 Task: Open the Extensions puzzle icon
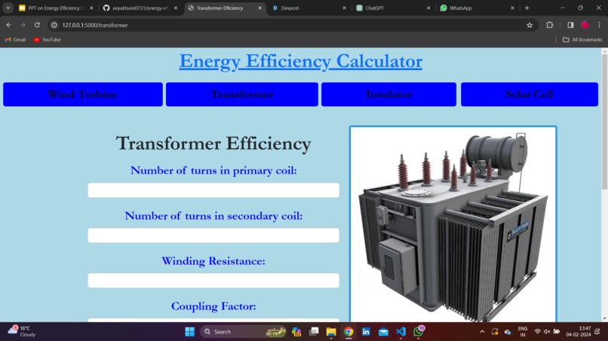pyautogui.click(x=549, y=25)
